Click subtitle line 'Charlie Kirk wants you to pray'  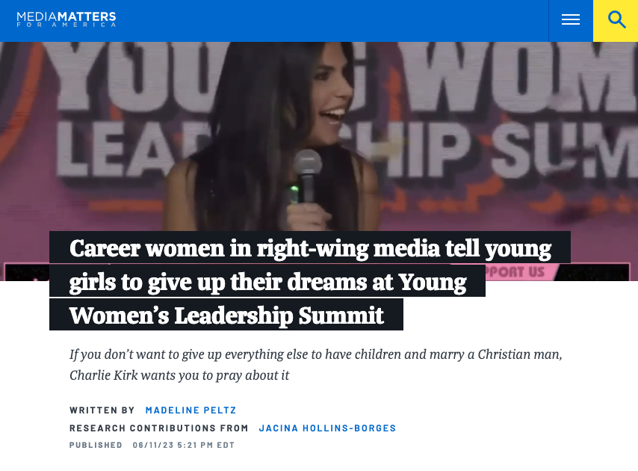[179, 375]
